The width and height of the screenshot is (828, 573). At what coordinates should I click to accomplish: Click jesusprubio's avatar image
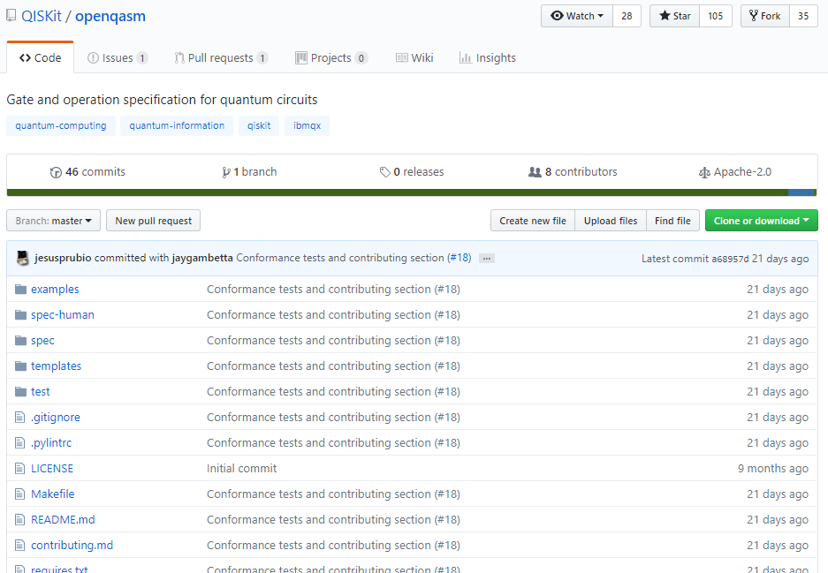pos(23,258)
